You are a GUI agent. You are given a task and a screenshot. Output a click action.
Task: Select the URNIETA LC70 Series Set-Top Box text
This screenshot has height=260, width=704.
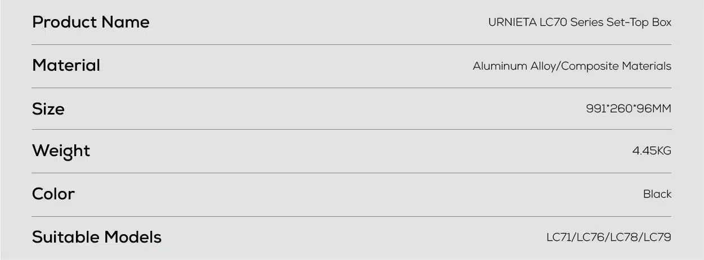(x=580, y=22)
